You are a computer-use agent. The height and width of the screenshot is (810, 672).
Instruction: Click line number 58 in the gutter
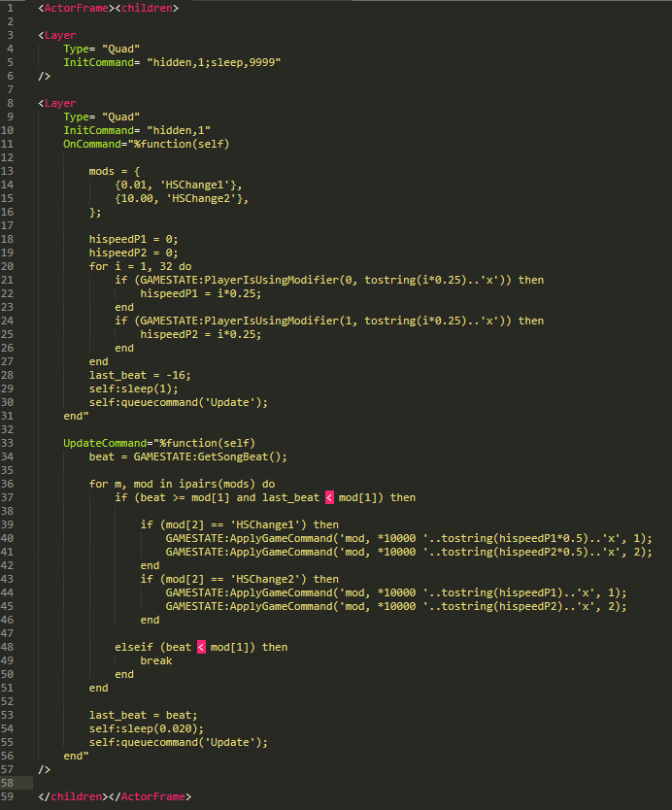click(x=7, y=783)
